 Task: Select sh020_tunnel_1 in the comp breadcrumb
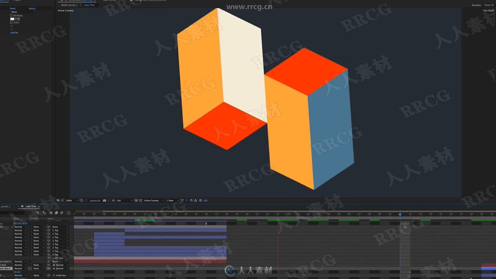pyautogui.click(x=69, y=5)
